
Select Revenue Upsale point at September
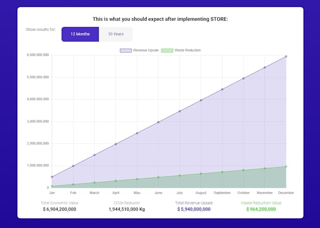point(222,89)
